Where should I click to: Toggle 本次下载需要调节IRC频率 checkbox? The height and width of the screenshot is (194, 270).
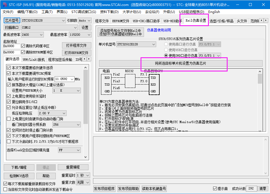[9, 73]
